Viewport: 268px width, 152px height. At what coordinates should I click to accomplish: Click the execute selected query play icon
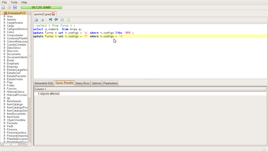click(42, 20)
